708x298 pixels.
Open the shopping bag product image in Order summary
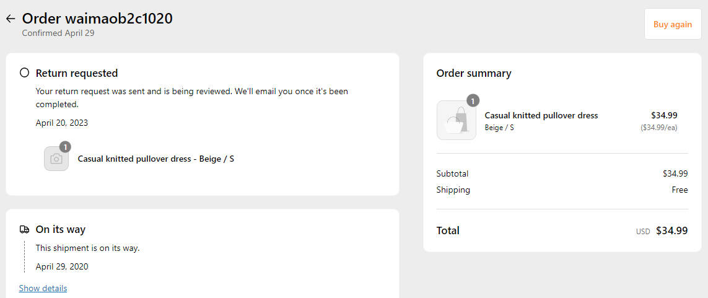pos(456,120)
